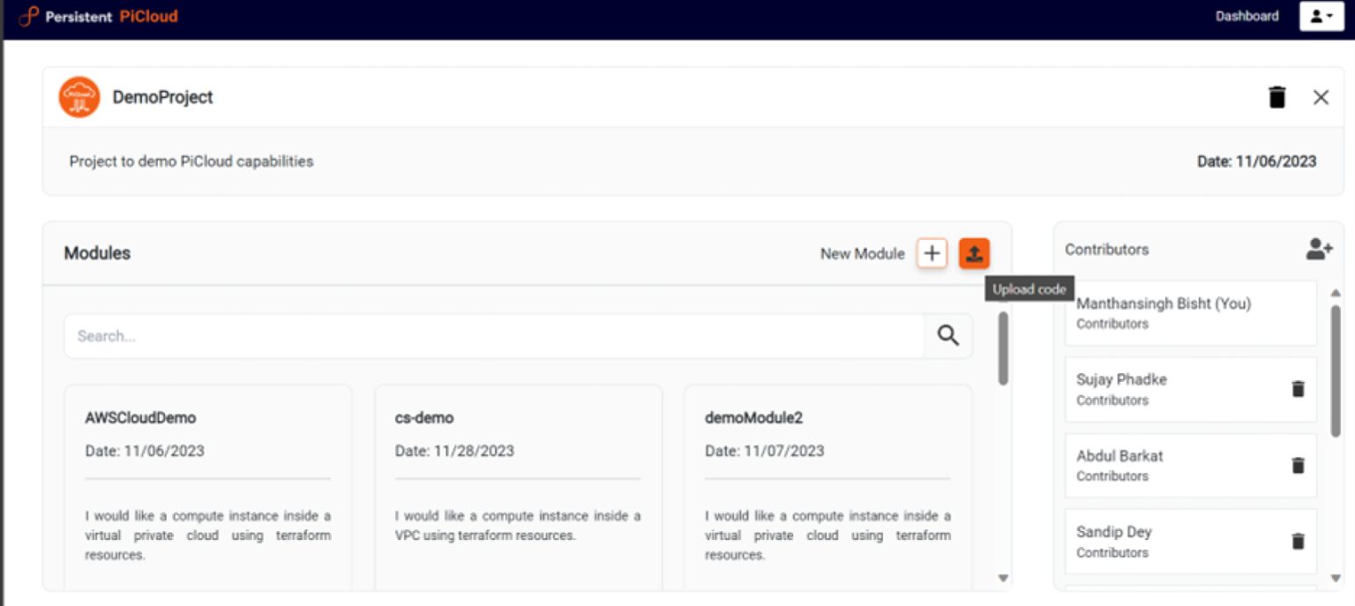Viewport: 1355px width, 606px height.
Task: Close the DemoProject panel
Action: click(1321, 97)
